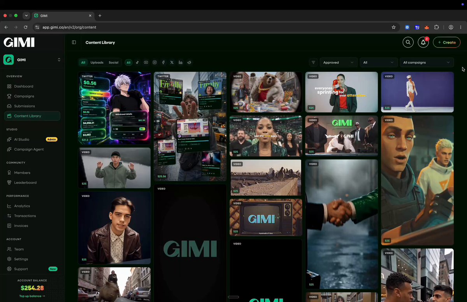Screen dimensions: 467x302
Task: Open the Twitter anime withdrawal thumbnail
Action: (114, 108)
